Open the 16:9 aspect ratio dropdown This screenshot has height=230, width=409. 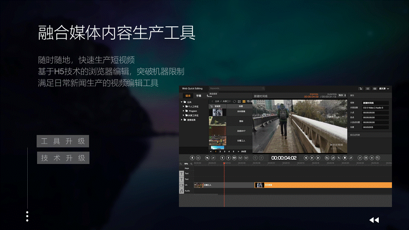click(342, 95)
